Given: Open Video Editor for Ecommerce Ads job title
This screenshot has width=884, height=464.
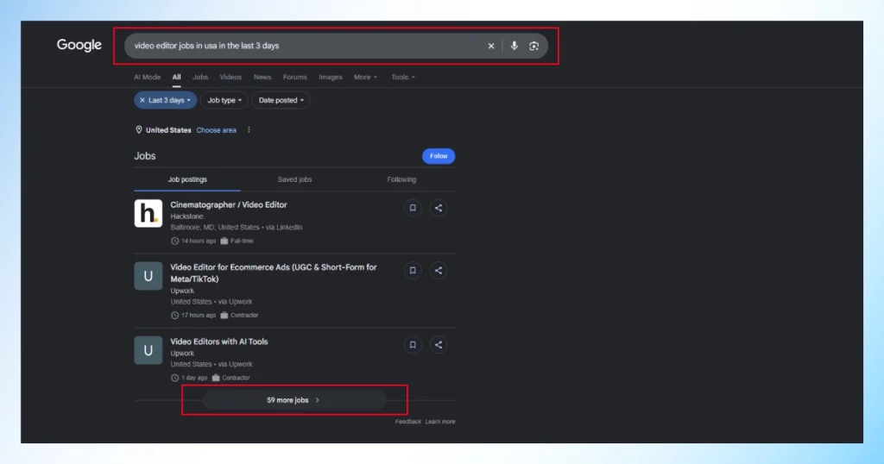Looking at the screenshot, I should point(274,273).
